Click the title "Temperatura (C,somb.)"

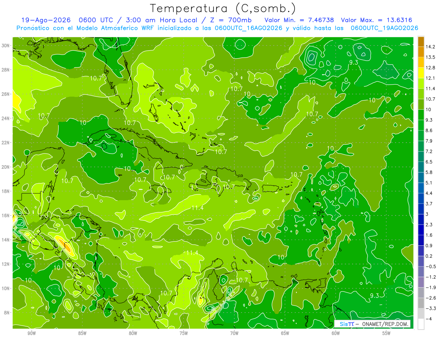[x=223, y=8]
